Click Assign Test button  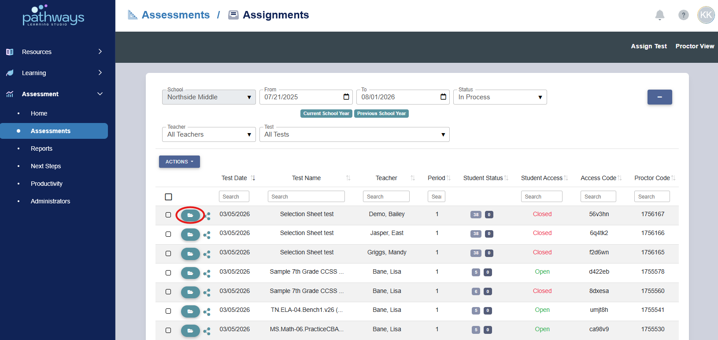click(x=649, y=46)
